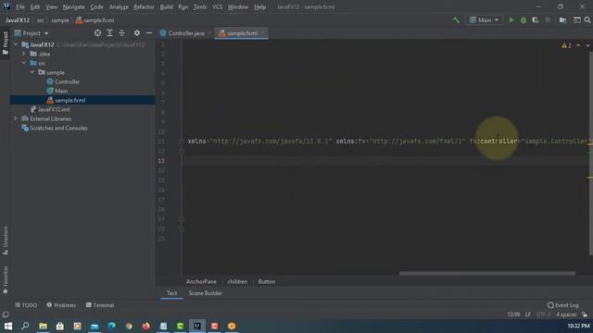Open the Project tool window side tab

pos(6,43)
